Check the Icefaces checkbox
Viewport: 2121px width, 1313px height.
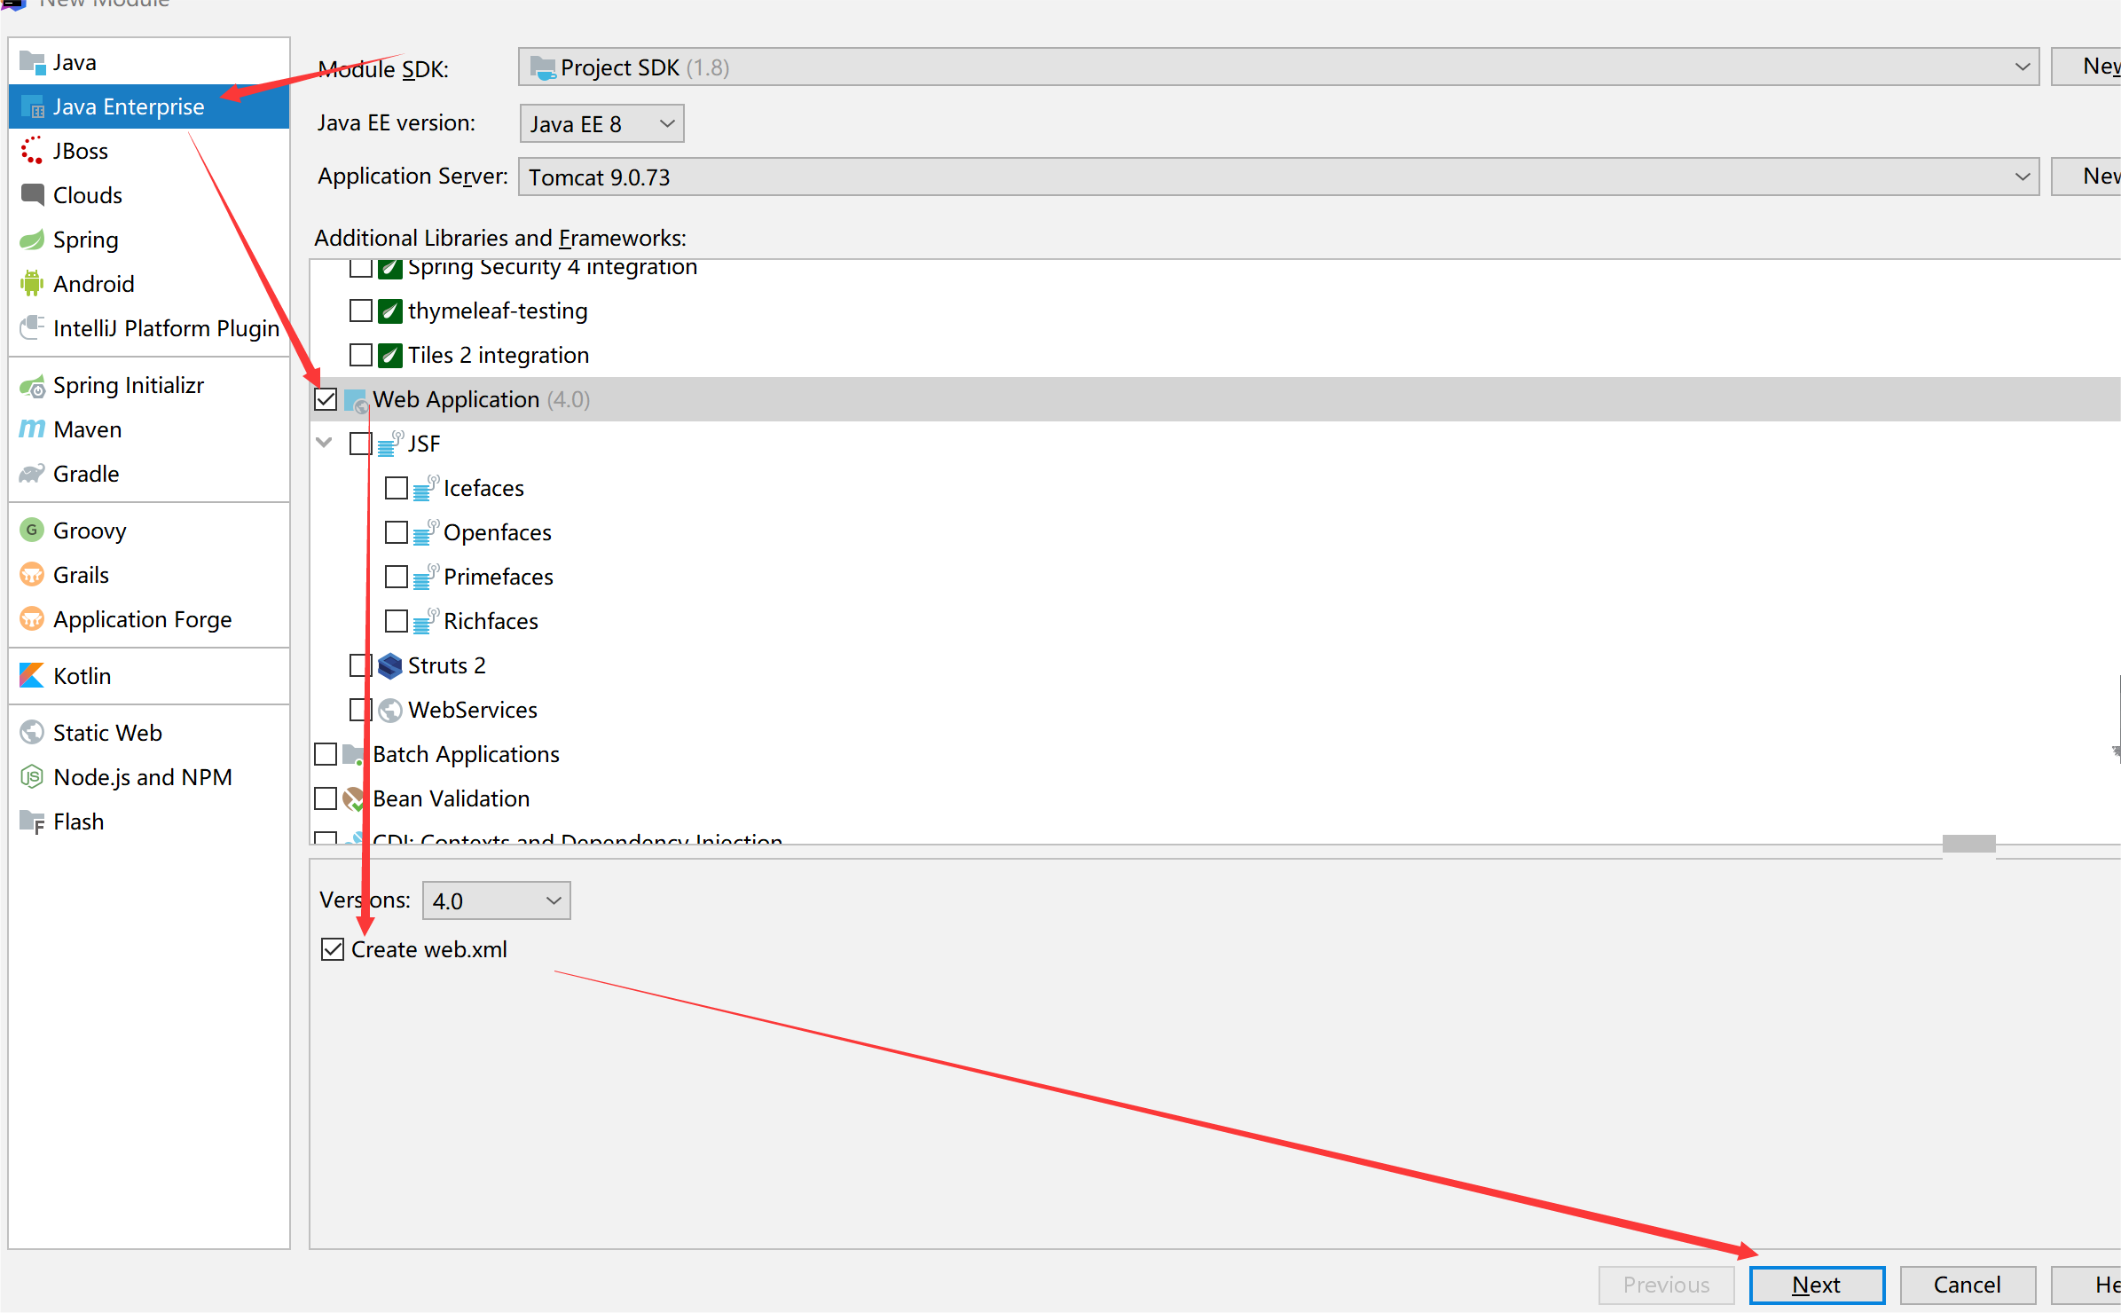(x=397, y=488)
